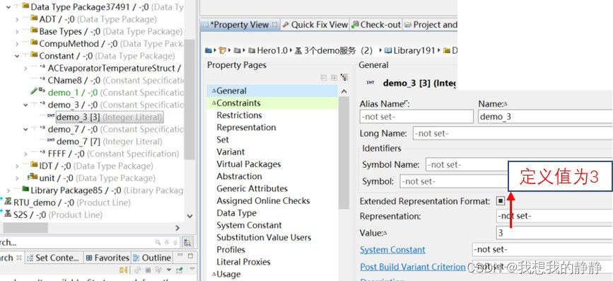This screenshot has width=613, height=281.
Task: Collapse the demo_7 constant specification
Action: tap(25, 129)
